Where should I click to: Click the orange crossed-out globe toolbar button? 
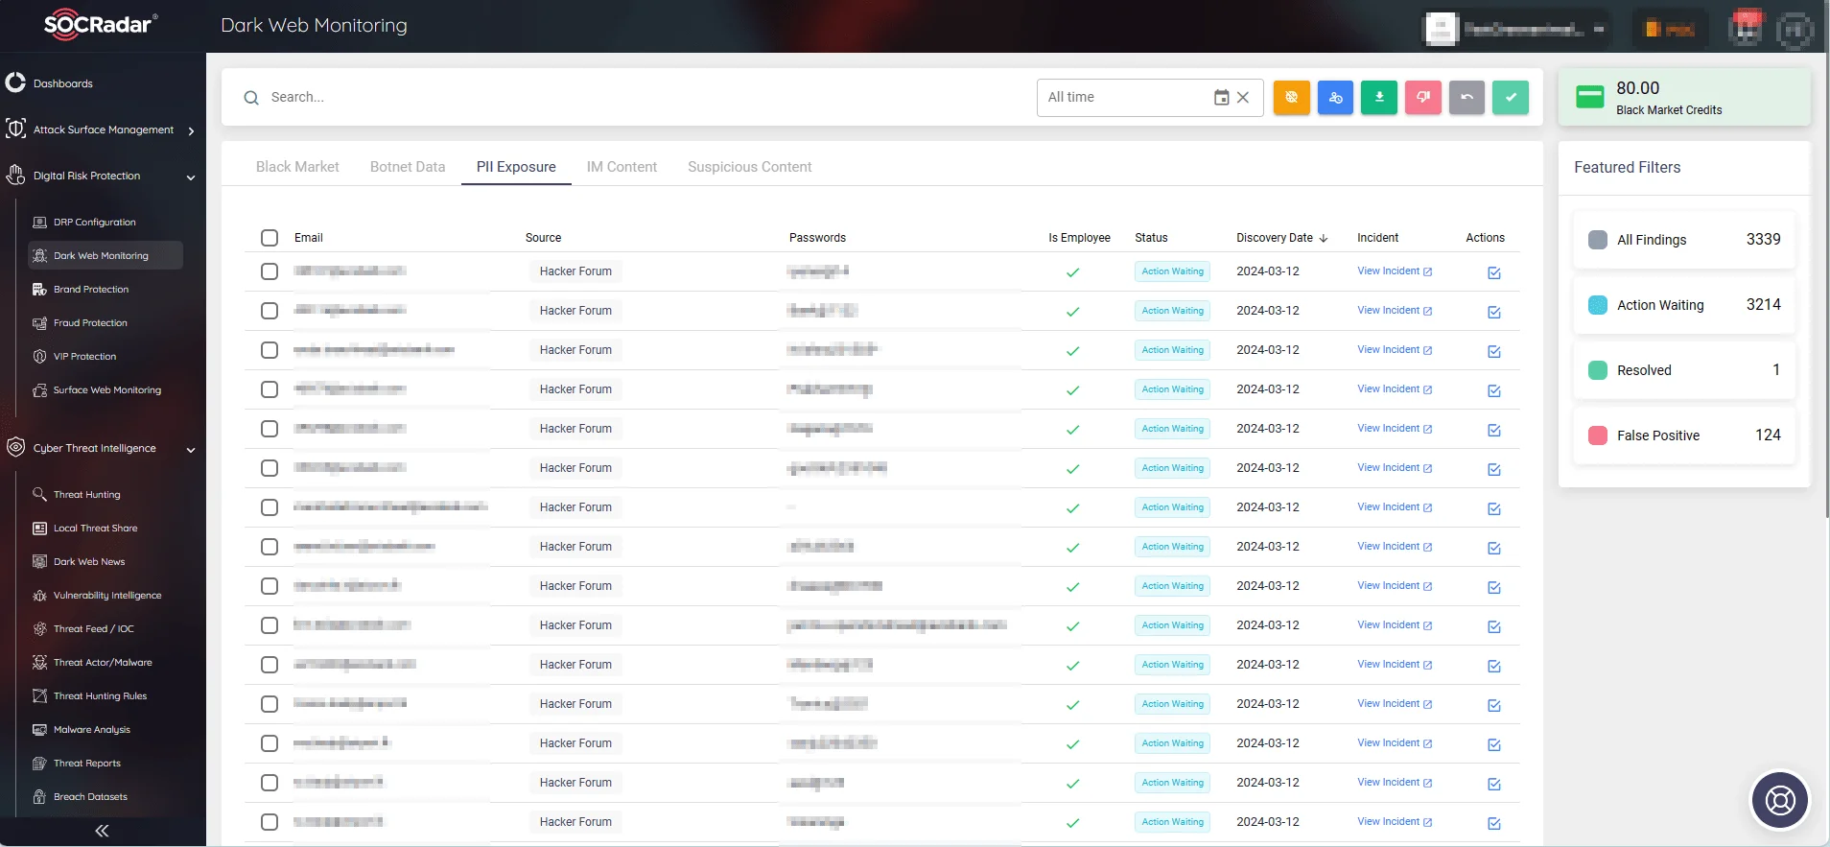(1292, 97)
